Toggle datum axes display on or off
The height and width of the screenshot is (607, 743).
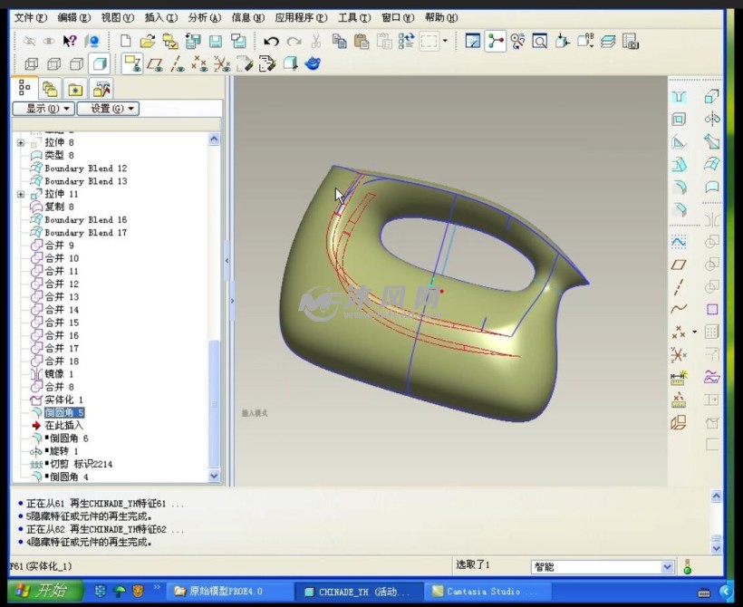point(178,63)
